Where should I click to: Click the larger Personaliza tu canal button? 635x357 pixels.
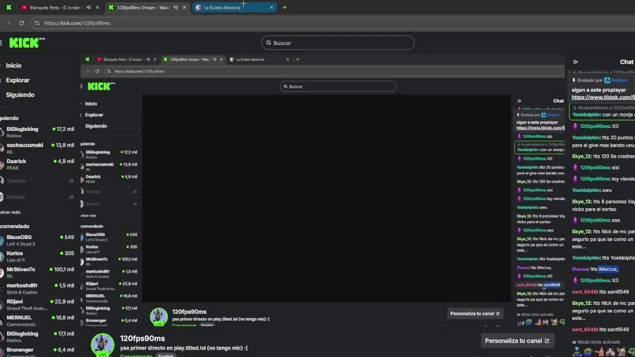(x=517, y=341)
